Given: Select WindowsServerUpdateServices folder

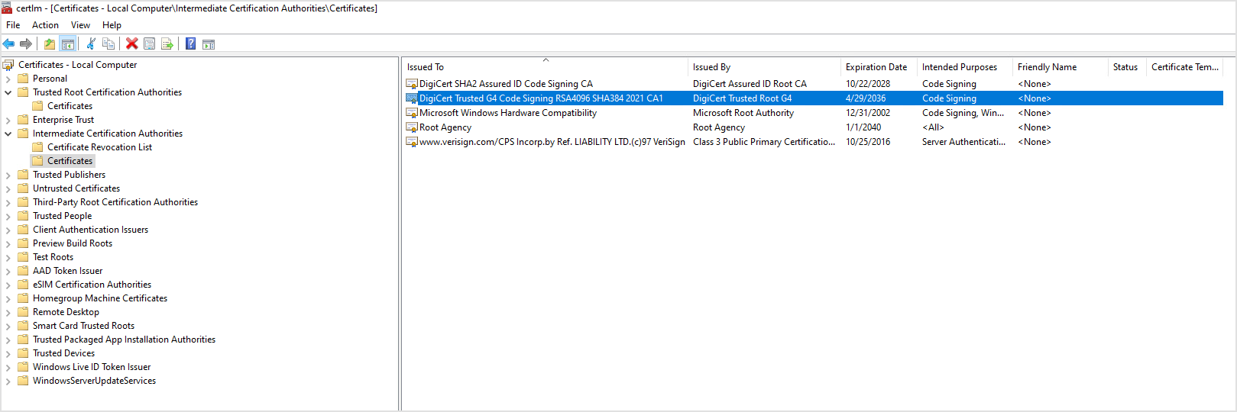Looking at the screenshot, I should click(x=94, y=381).
